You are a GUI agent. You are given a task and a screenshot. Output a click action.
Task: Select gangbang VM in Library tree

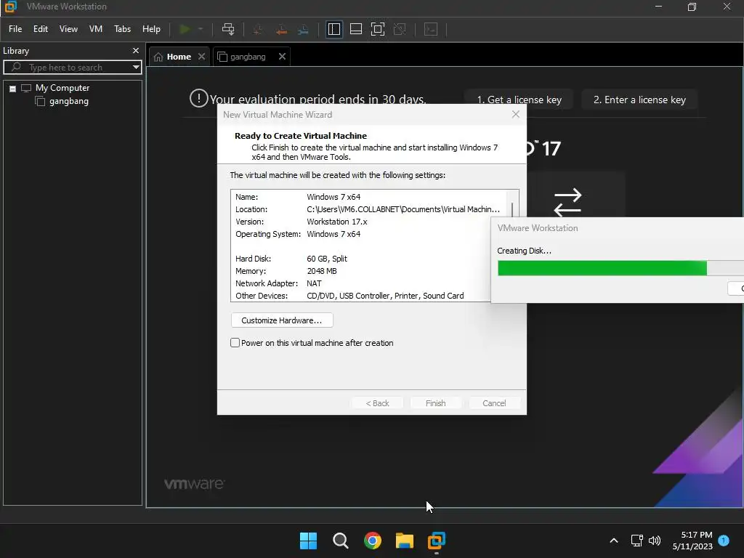click(69, 101)
